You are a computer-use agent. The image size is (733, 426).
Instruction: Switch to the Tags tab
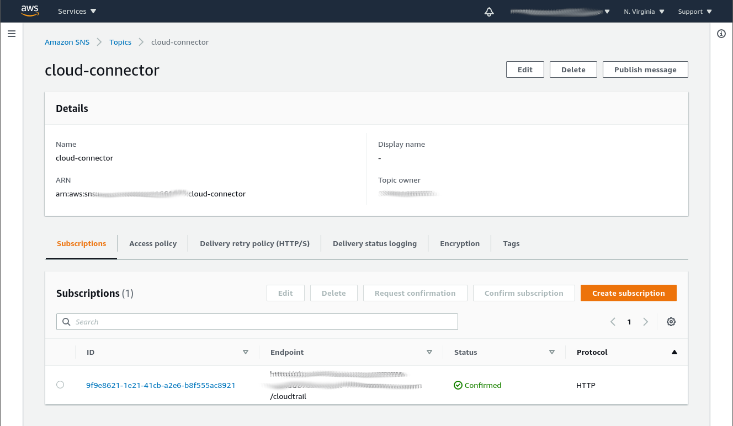coord(511,243)
